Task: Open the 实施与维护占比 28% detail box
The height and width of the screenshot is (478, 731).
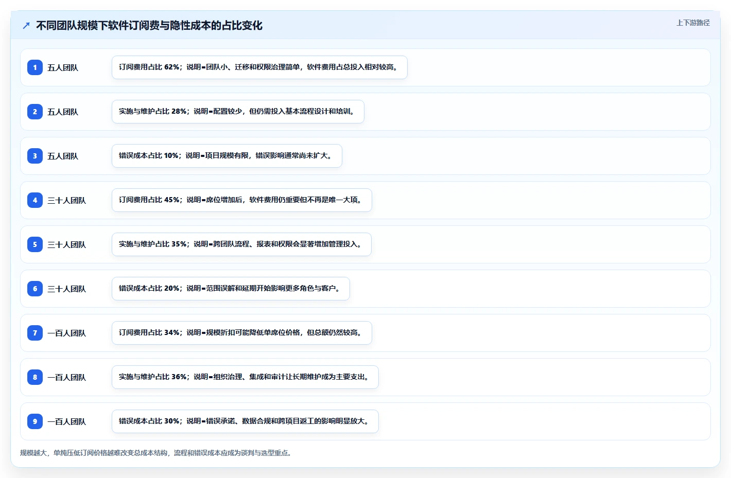Action: (238, 112)
